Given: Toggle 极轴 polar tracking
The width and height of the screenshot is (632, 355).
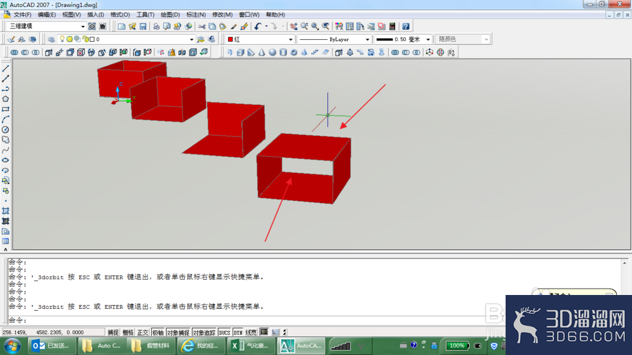Looking at the screenshot, I should (158, 332).
